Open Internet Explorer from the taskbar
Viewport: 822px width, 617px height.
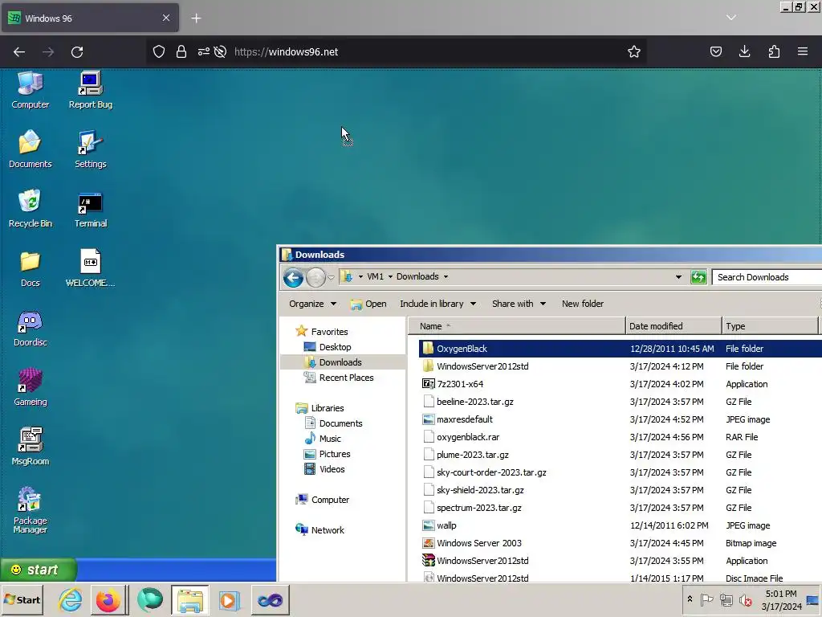click(71, 599)
